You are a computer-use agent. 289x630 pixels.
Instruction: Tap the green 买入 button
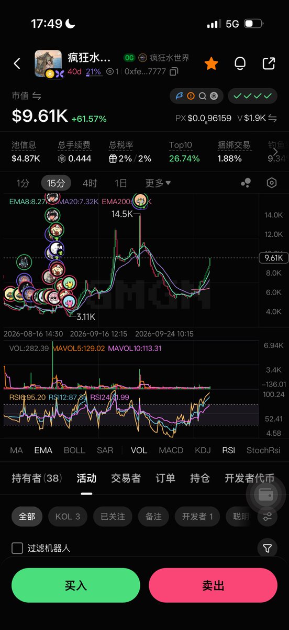(x=76, y=585)
